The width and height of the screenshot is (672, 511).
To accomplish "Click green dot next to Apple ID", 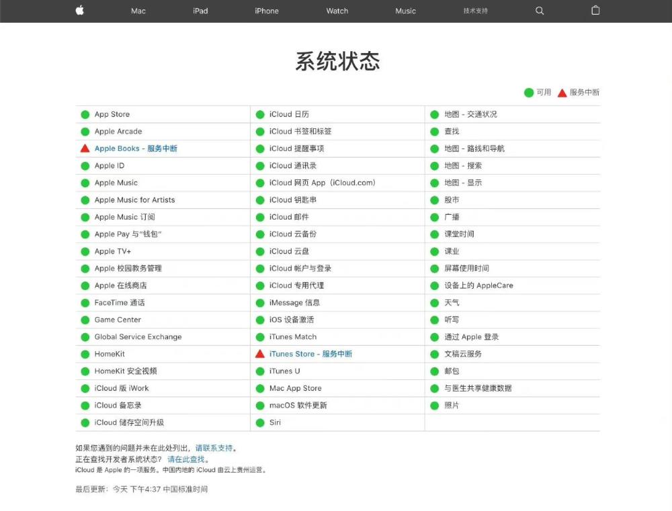I will coord(85,166).
